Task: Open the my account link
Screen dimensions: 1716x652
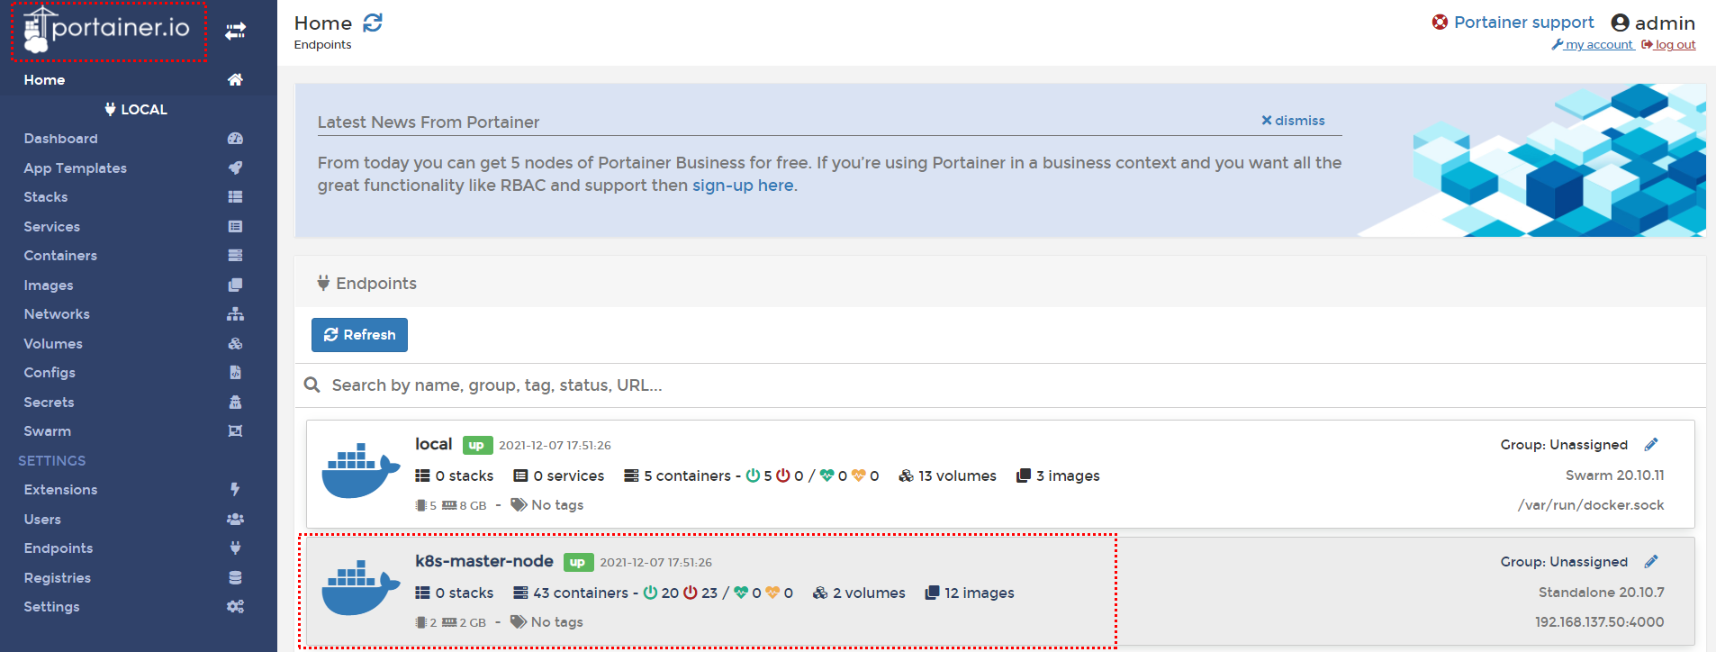Action: click(x=1593, y=44)
